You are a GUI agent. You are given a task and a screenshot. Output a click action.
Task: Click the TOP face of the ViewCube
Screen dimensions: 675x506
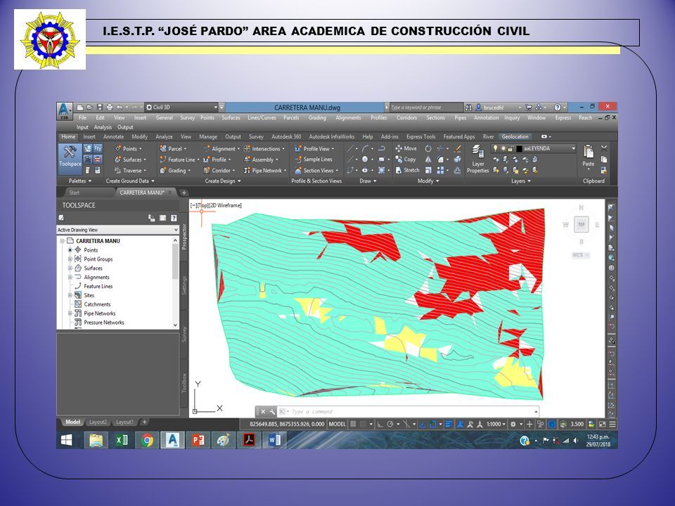tap(581, 224)
